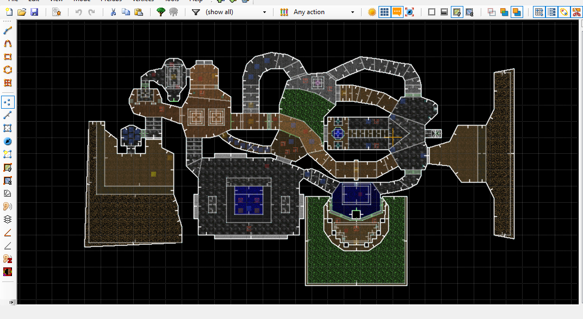The height and width of the screenshot is (319, 583).
Task: Toggle split linedefs red scissors button
Action: tap(576, 12)
